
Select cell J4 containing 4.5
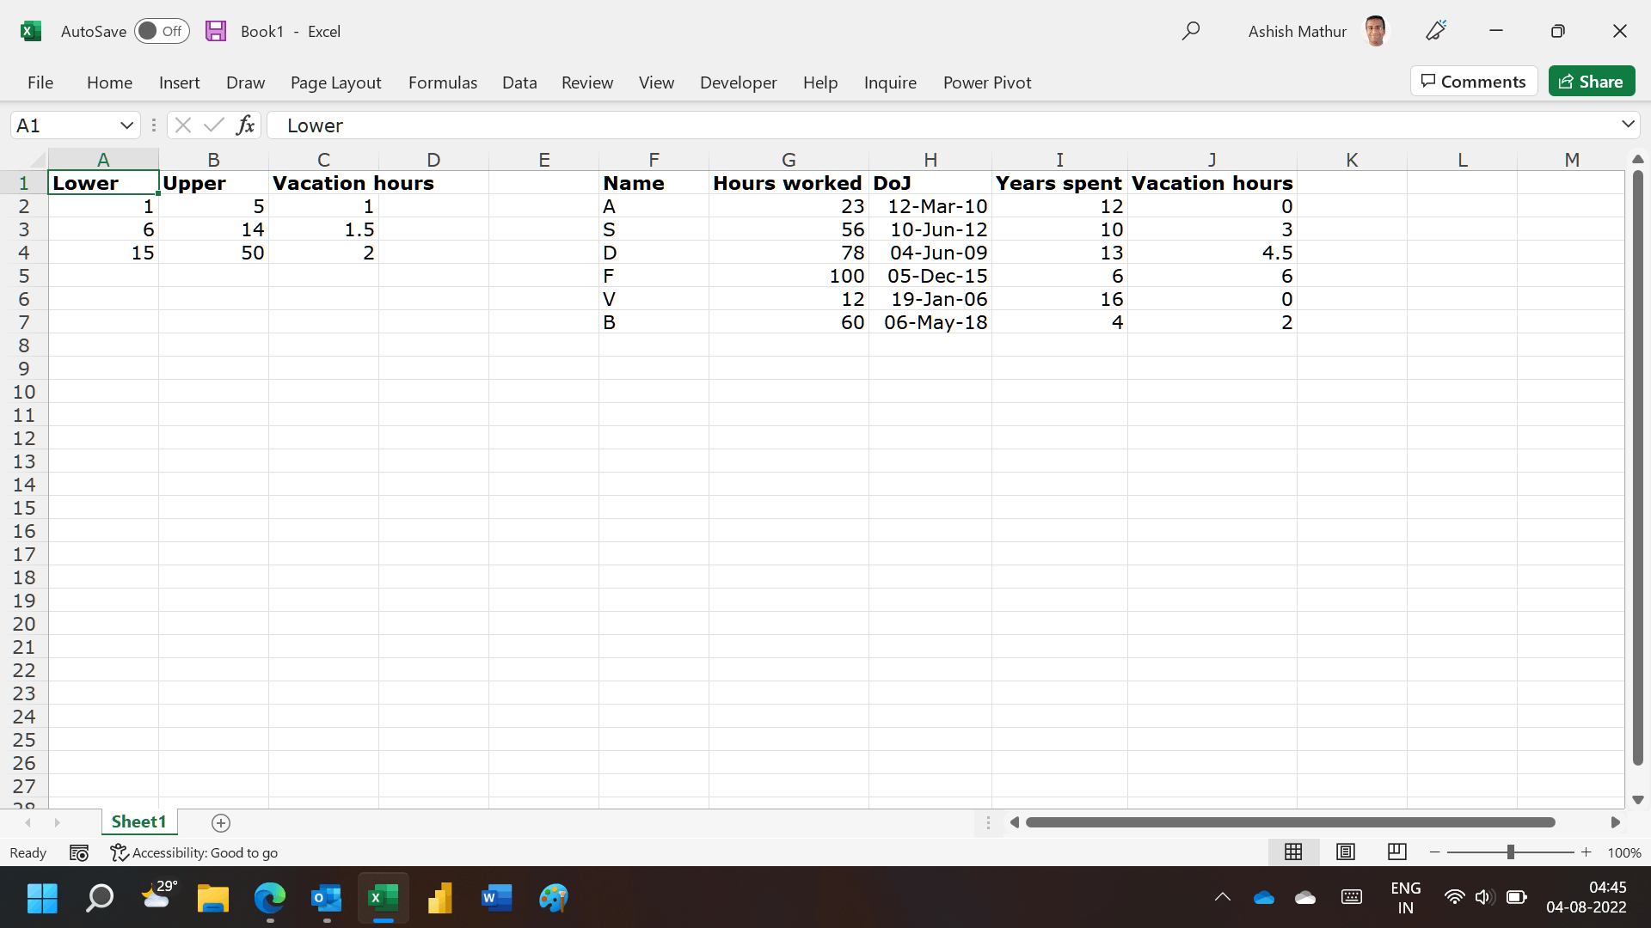[1212, 253]
